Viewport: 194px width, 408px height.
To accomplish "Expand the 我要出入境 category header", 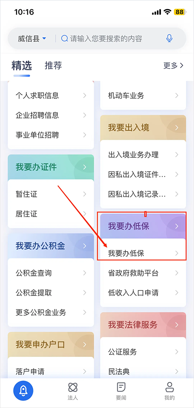I will click(x=143, y=128).
